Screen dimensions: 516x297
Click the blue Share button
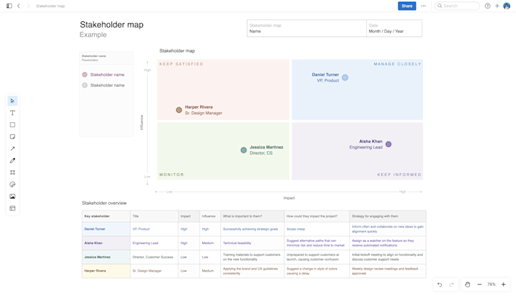[407, 6]
